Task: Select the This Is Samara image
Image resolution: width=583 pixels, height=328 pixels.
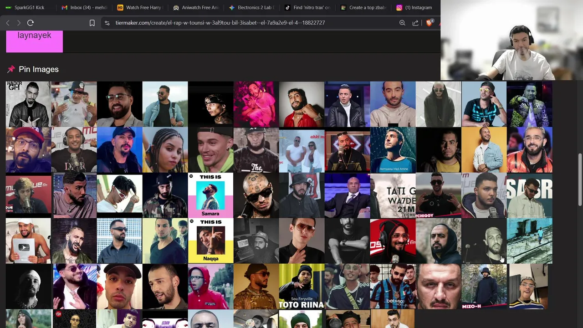Action: 210,195
